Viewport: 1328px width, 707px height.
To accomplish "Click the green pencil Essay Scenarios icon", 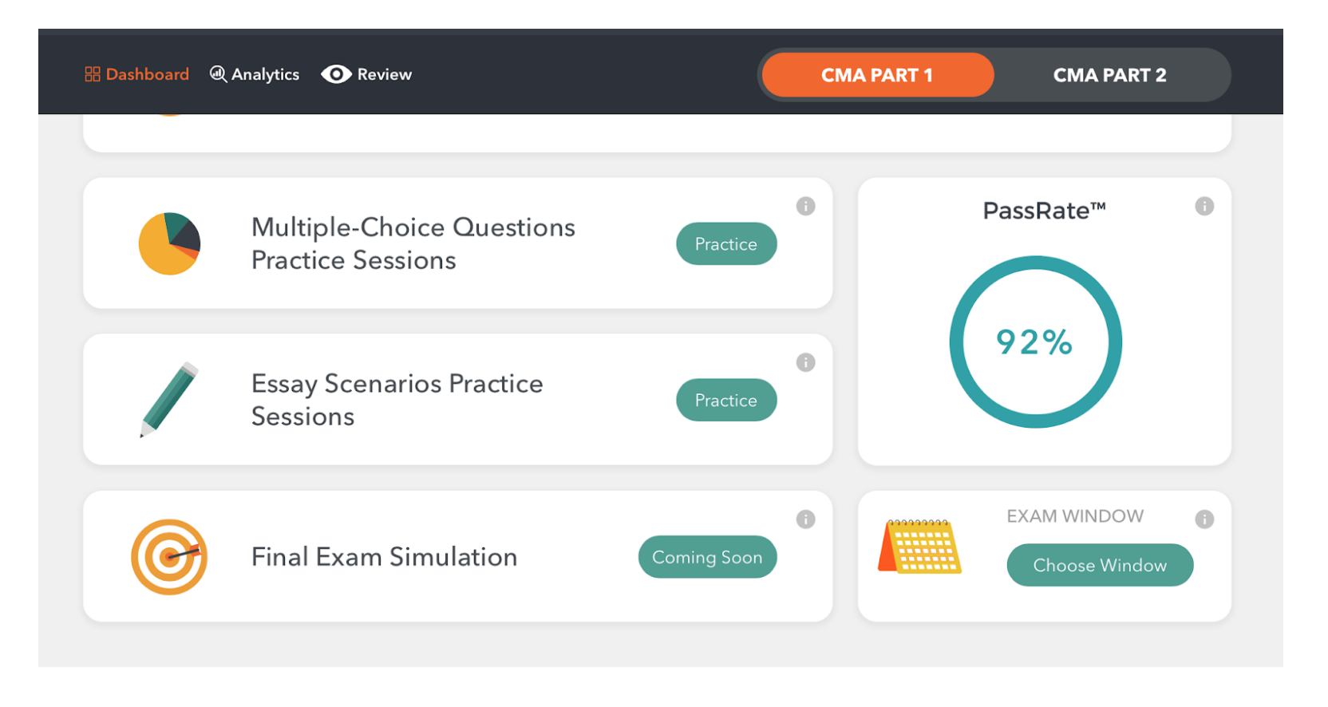I will point(169,400).
